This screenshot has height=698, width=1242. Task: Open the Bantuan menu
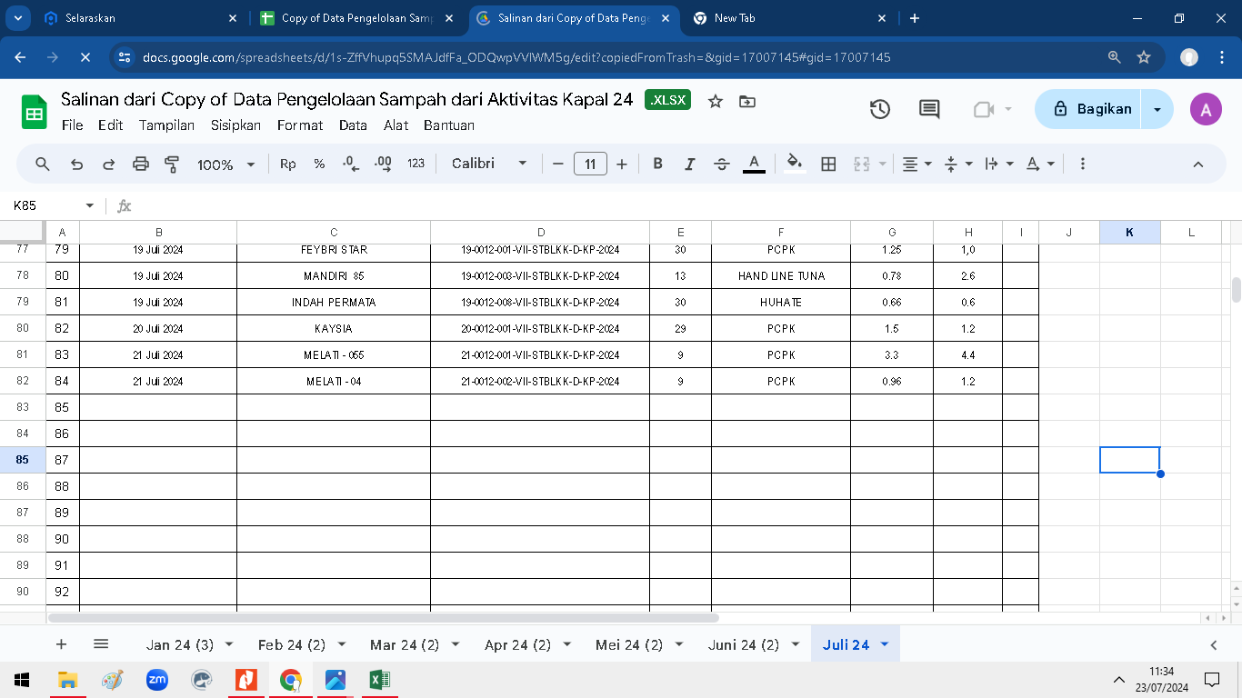(x=449, y=125)
